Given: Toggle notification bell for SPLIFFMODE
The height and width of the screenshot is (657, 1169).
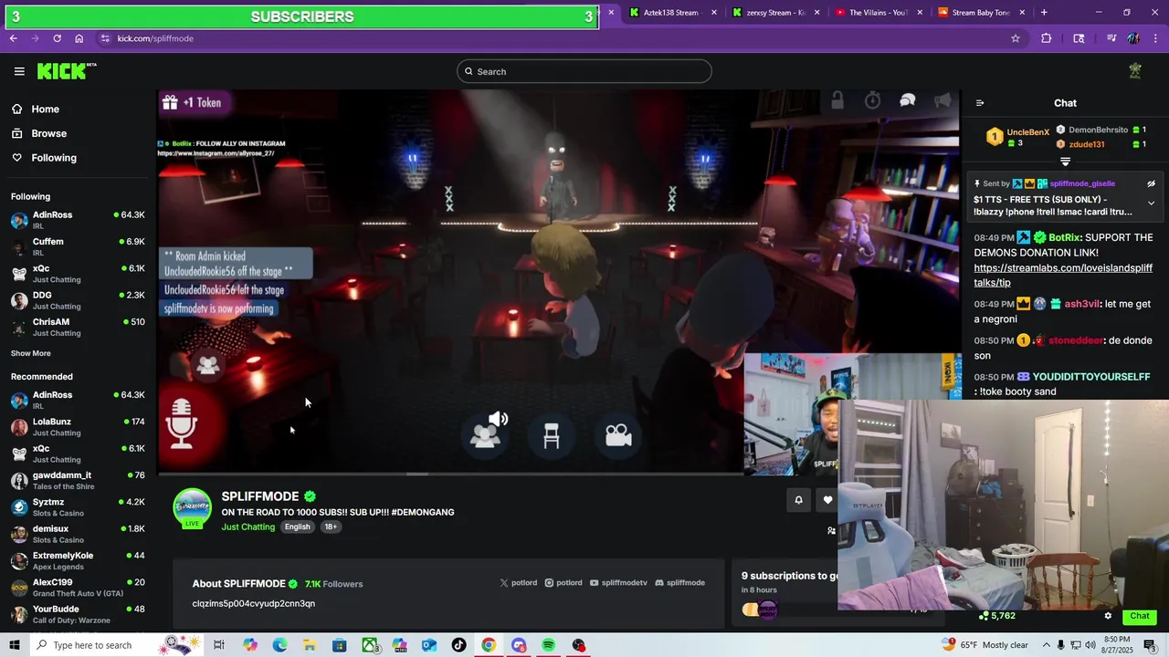Looking at the screenshot, I should click(x=798, y=500).
